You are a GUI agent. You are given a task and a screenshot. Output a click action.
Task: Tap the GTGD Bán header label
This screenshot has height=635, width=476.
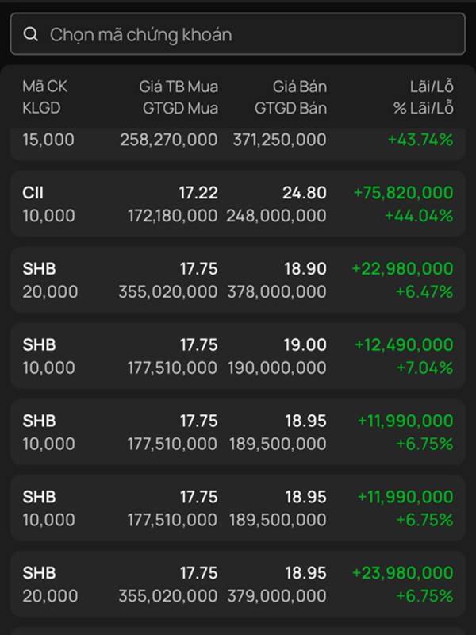point(290,108)
